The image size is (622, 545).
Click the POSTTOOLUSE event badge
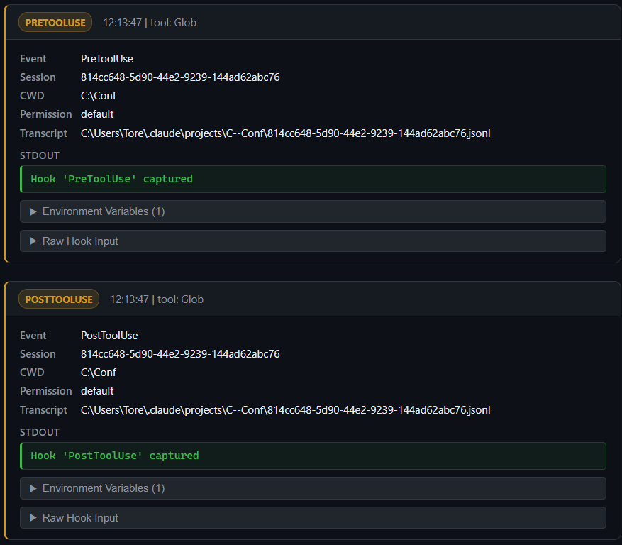tap(58, 299)
